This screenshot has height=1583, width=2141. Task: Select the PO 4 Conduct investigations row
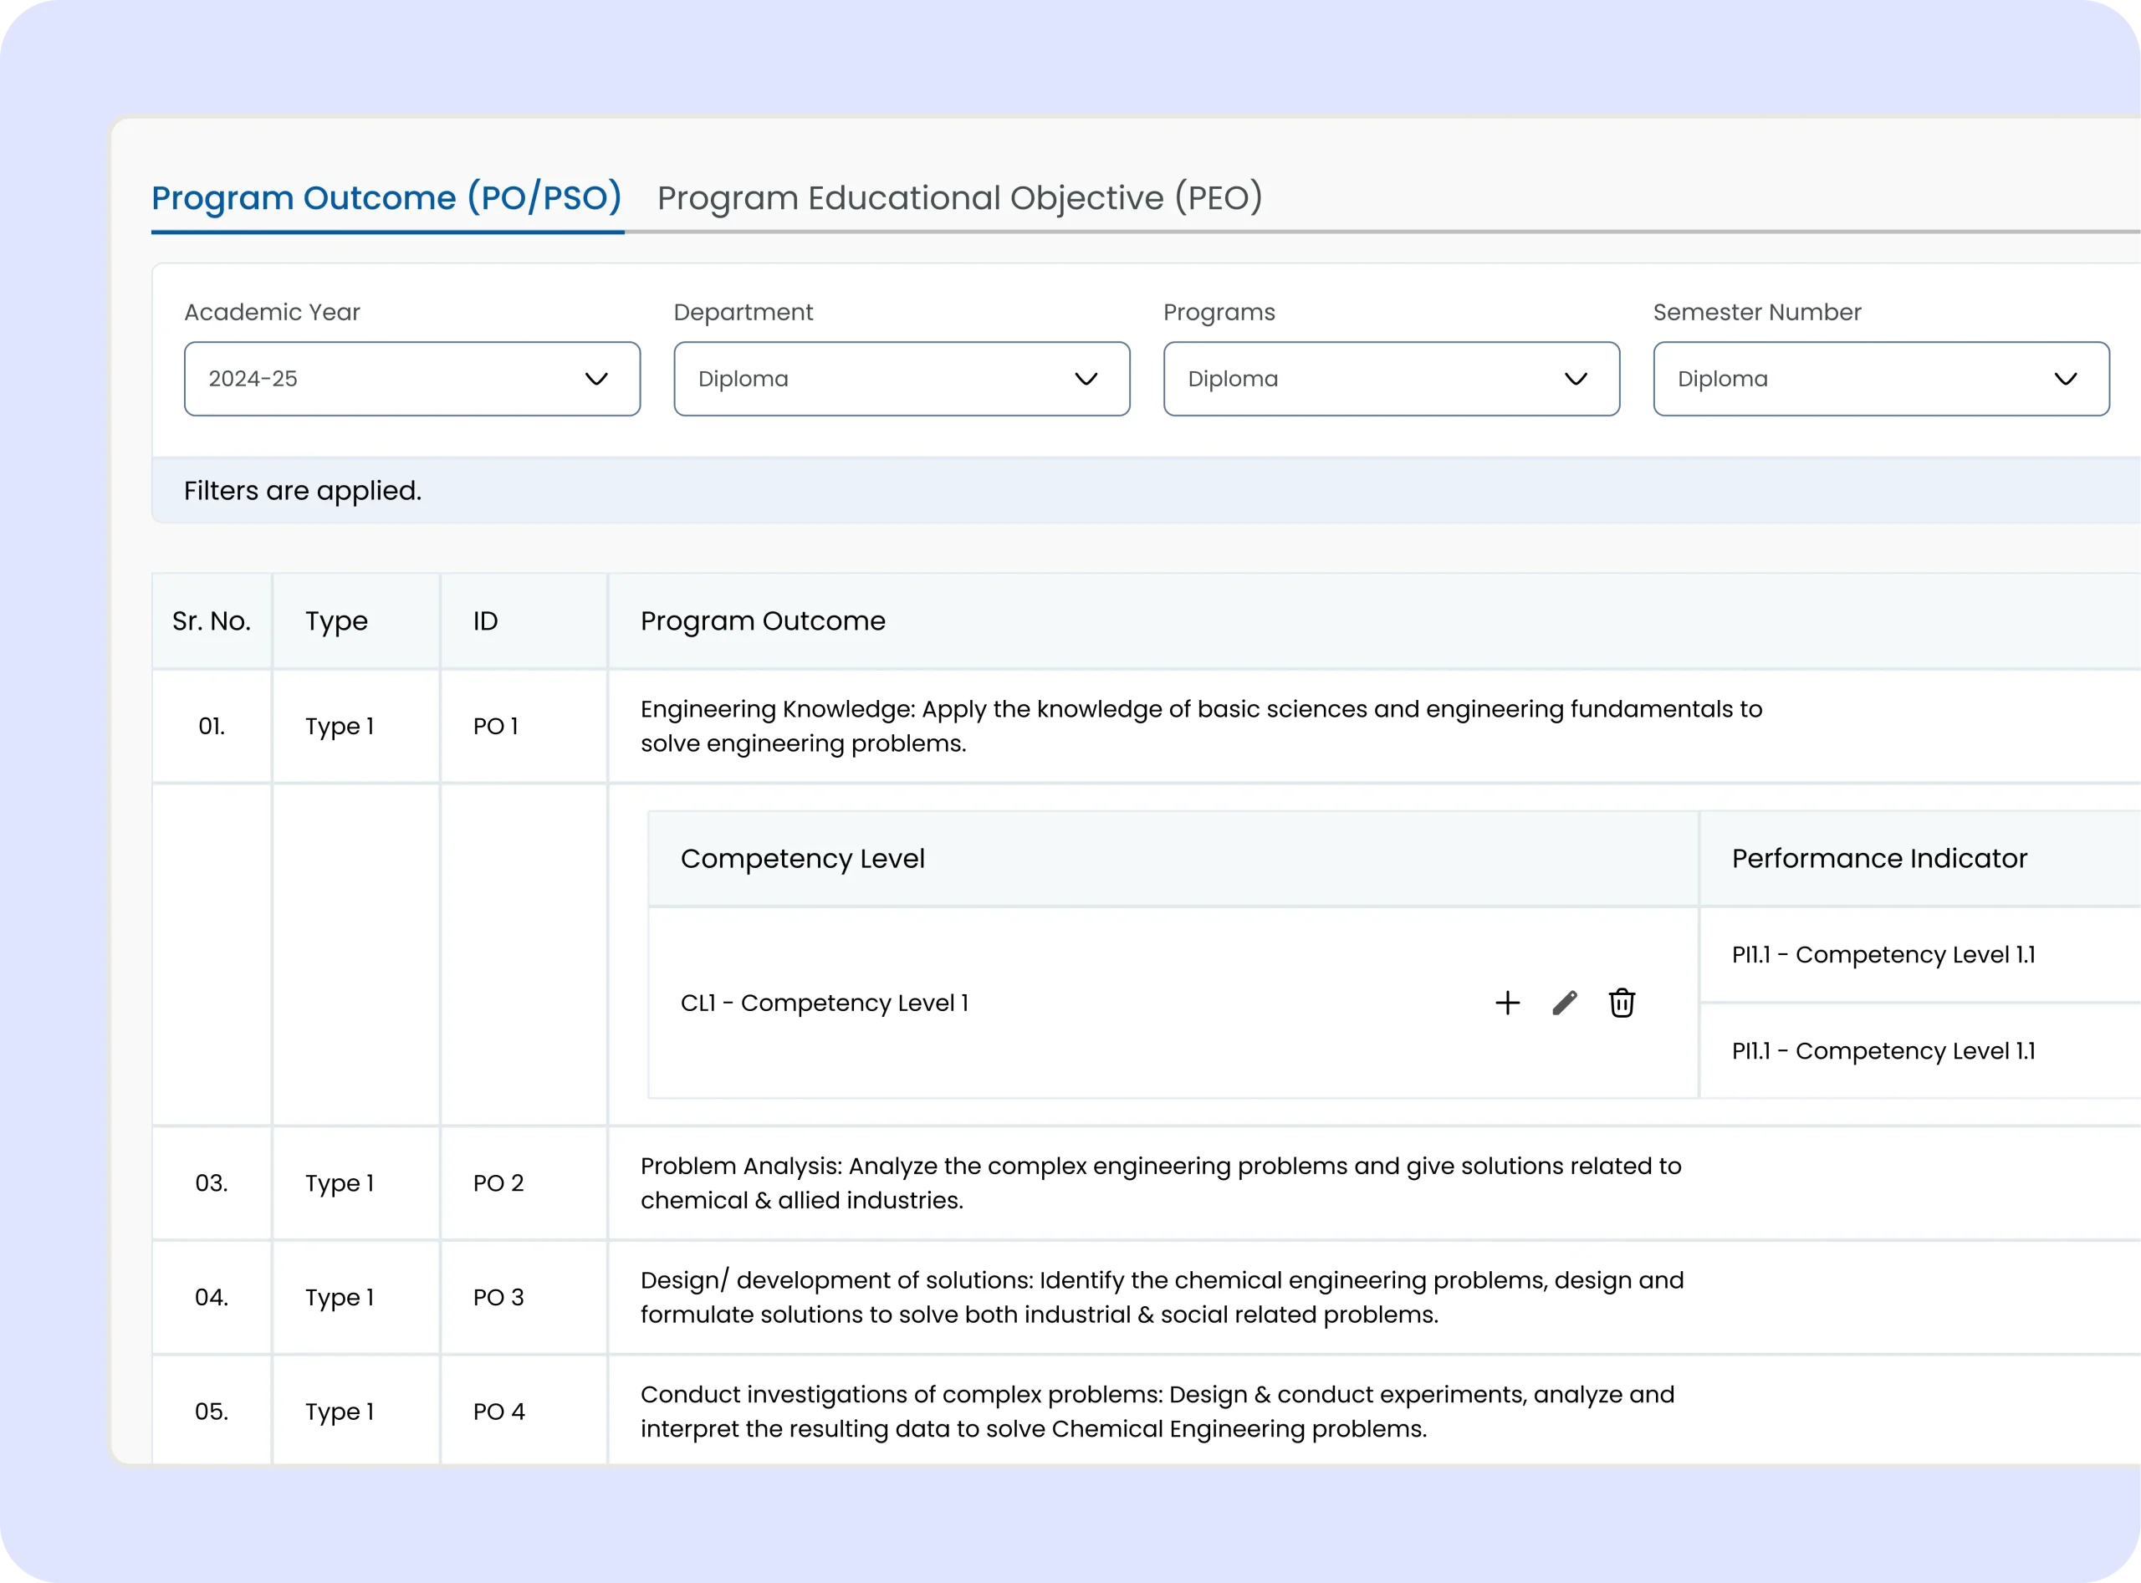click(1157, 1412)
